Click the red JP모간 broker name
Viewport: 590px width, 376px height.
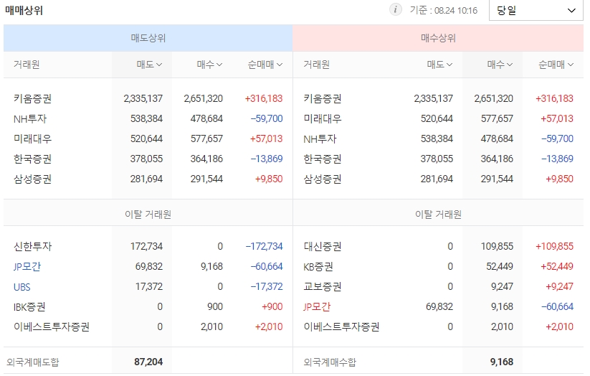pyautogui.click(x=317, y=306)
